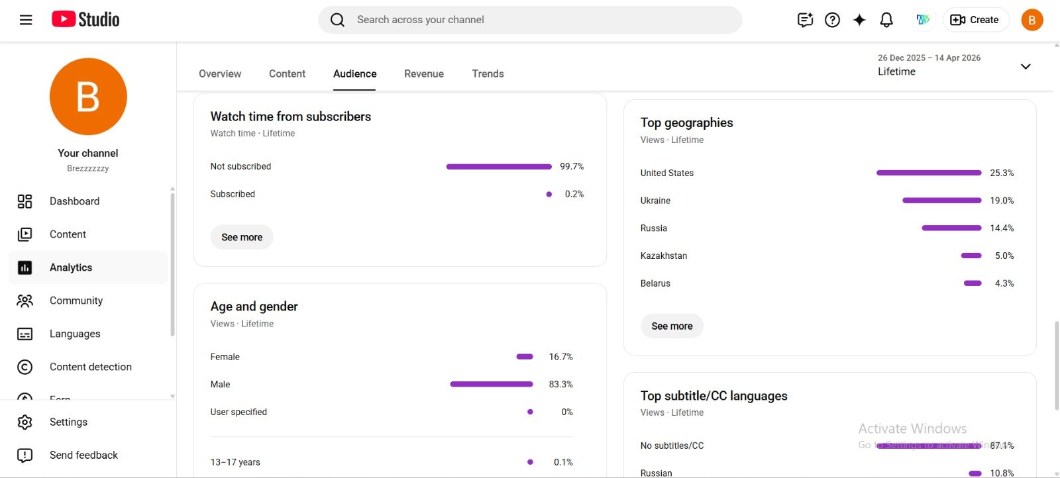Open the Help question mark icon
Screen dimensions: 1060x478
coord(832,20)
